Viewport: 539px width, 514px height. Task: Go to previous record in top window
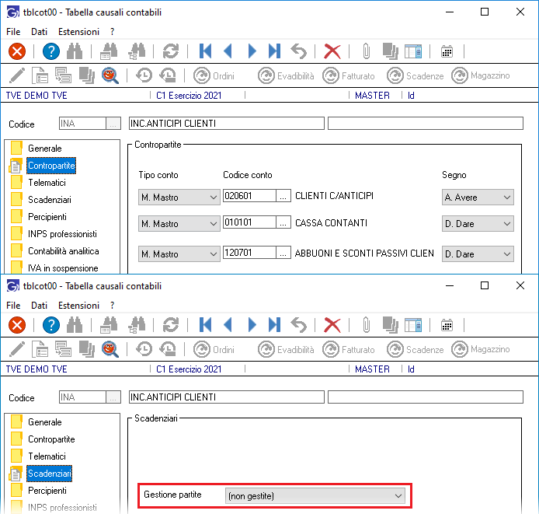pos(228,51)
